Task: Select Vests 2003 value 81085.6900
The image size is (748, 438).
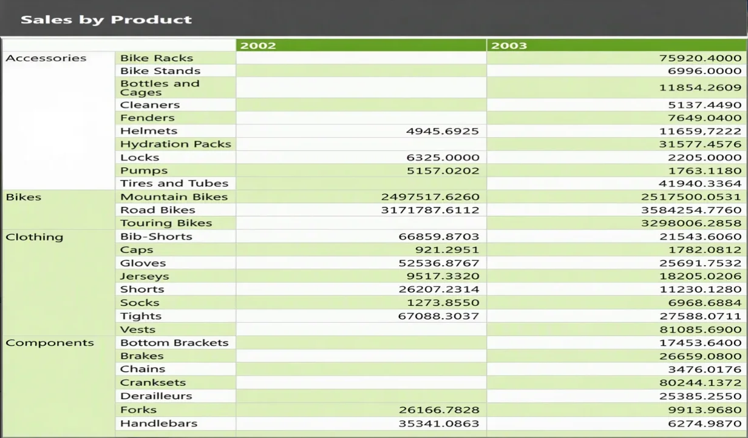Action: coord(701,329)
